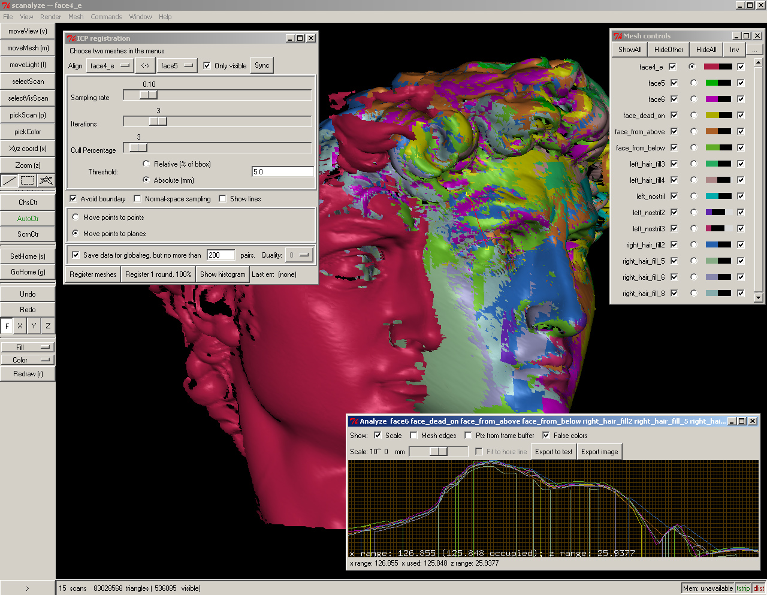Enable 'Normal-space sampling'
The height and width of the screenshot is (595, 767).
tap(137, 199)
